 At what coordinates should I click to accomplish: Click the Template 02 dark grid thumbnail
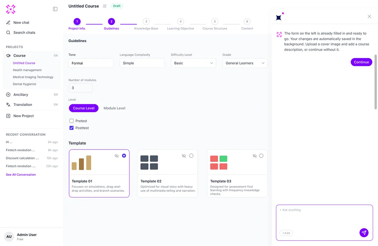click(x=149, y=162)
